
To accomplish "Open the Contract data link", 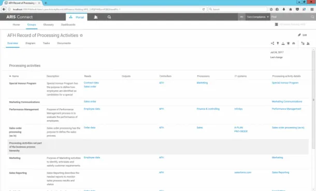I will [x=91, y=83].
